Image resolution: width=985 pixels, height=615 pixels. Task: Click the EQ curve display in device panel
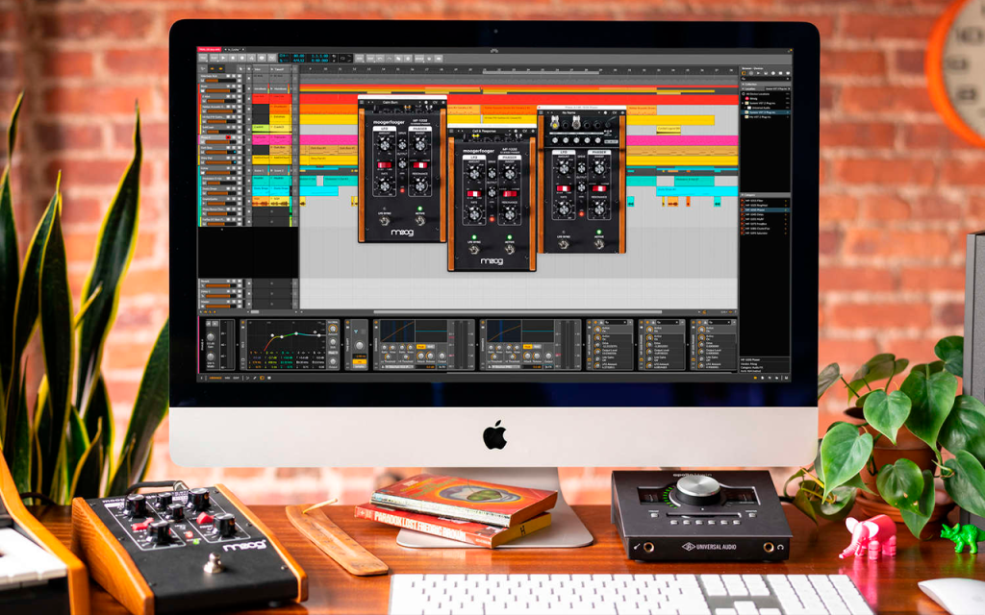pyautogui.click(x=289, y=343)
